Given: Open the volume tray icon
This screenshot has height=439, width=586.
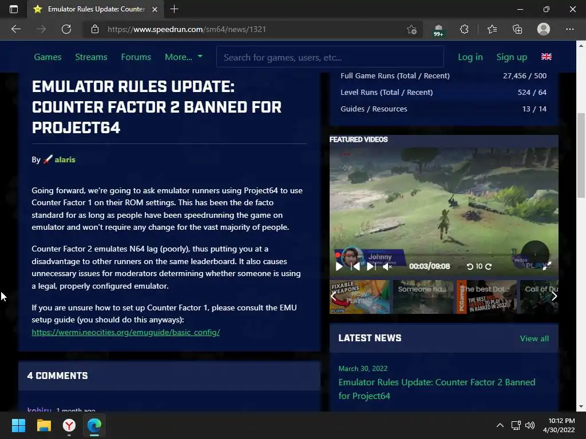Looking at the screenshot, I should 529,425.
